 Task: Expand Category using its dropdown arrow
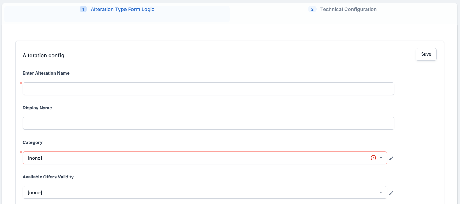tap(381, 158)
